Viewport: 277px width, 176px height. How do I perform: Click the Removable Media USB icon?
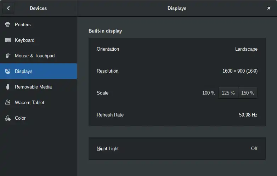tap(8, 87)
